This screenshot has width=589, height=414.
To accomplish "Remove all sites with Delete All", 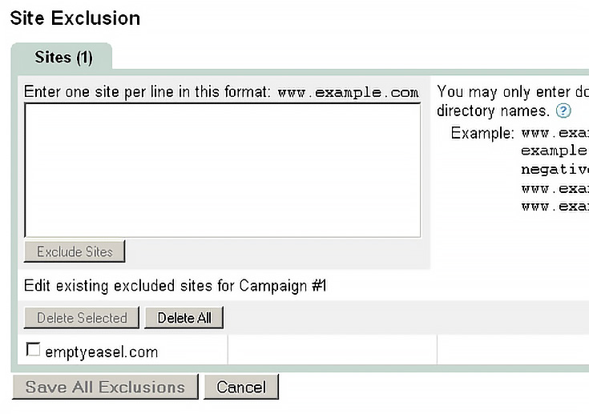I will [x=184, y=318].
